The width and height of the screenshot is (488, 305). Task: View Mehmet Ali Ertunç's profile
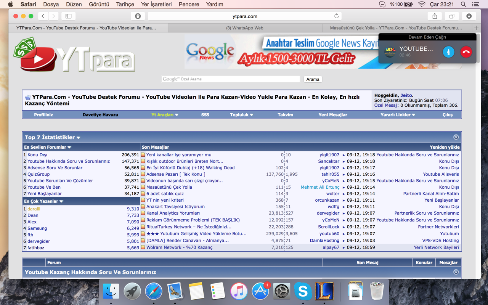tap(320, 187)
